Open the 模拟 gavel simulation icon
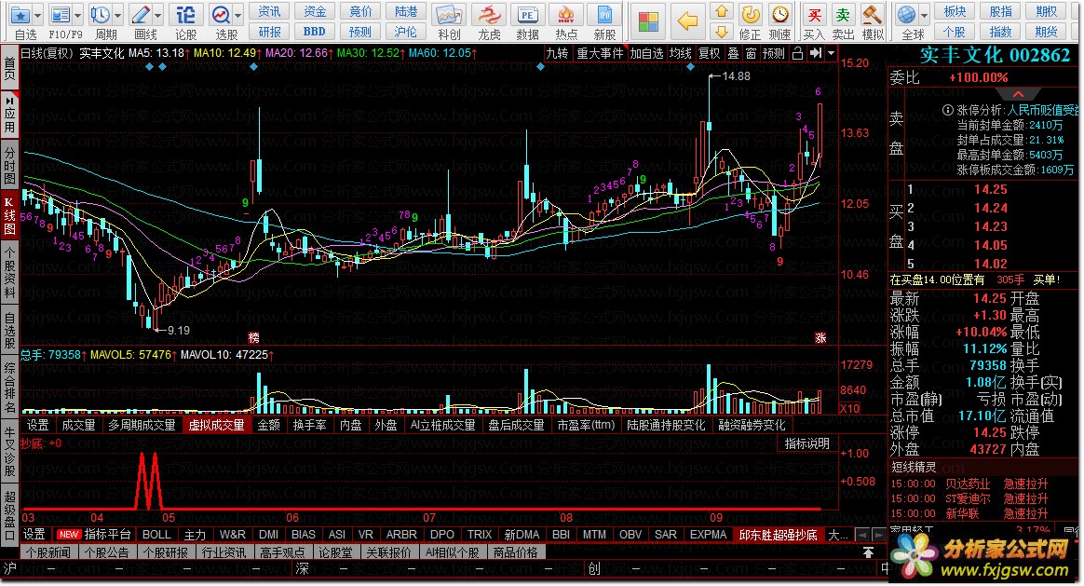Image resolution: width=1084 pixels, height=586 pixels. point(872,15)
